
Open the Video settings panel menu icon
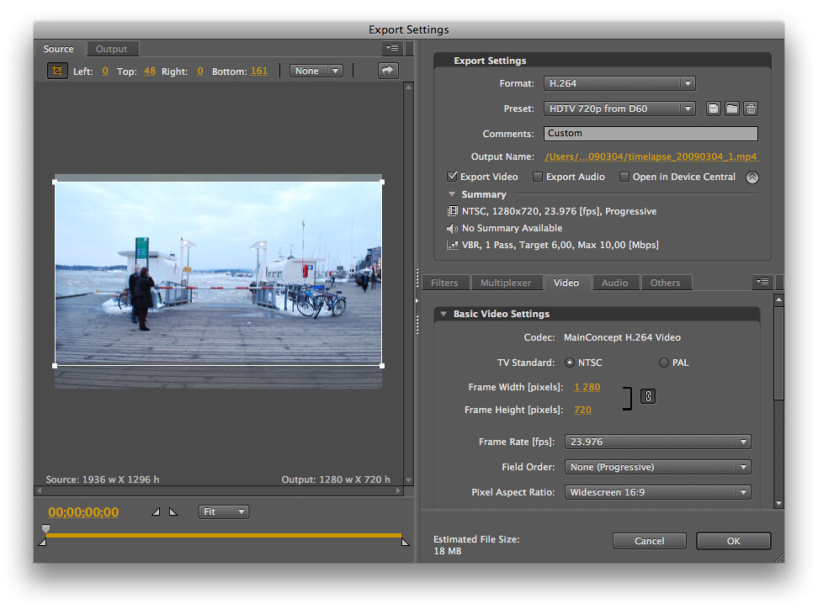[x=762, y=282]
